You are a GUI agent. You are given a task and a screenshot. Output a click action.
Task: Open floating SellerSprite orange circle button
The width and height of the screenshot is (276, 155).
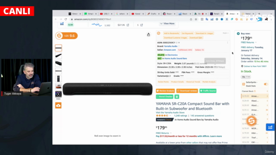click(x=251, y=121)
